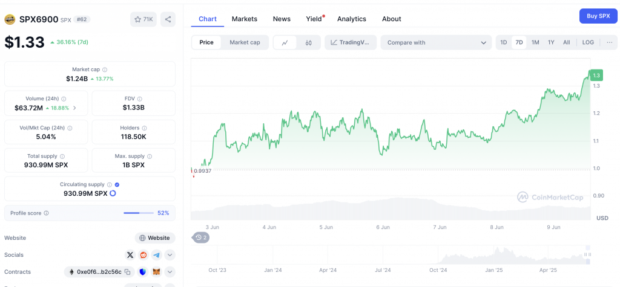Click the Ethereum icon in contract pill
Screen dimensions: 620x287
(71, 272)
